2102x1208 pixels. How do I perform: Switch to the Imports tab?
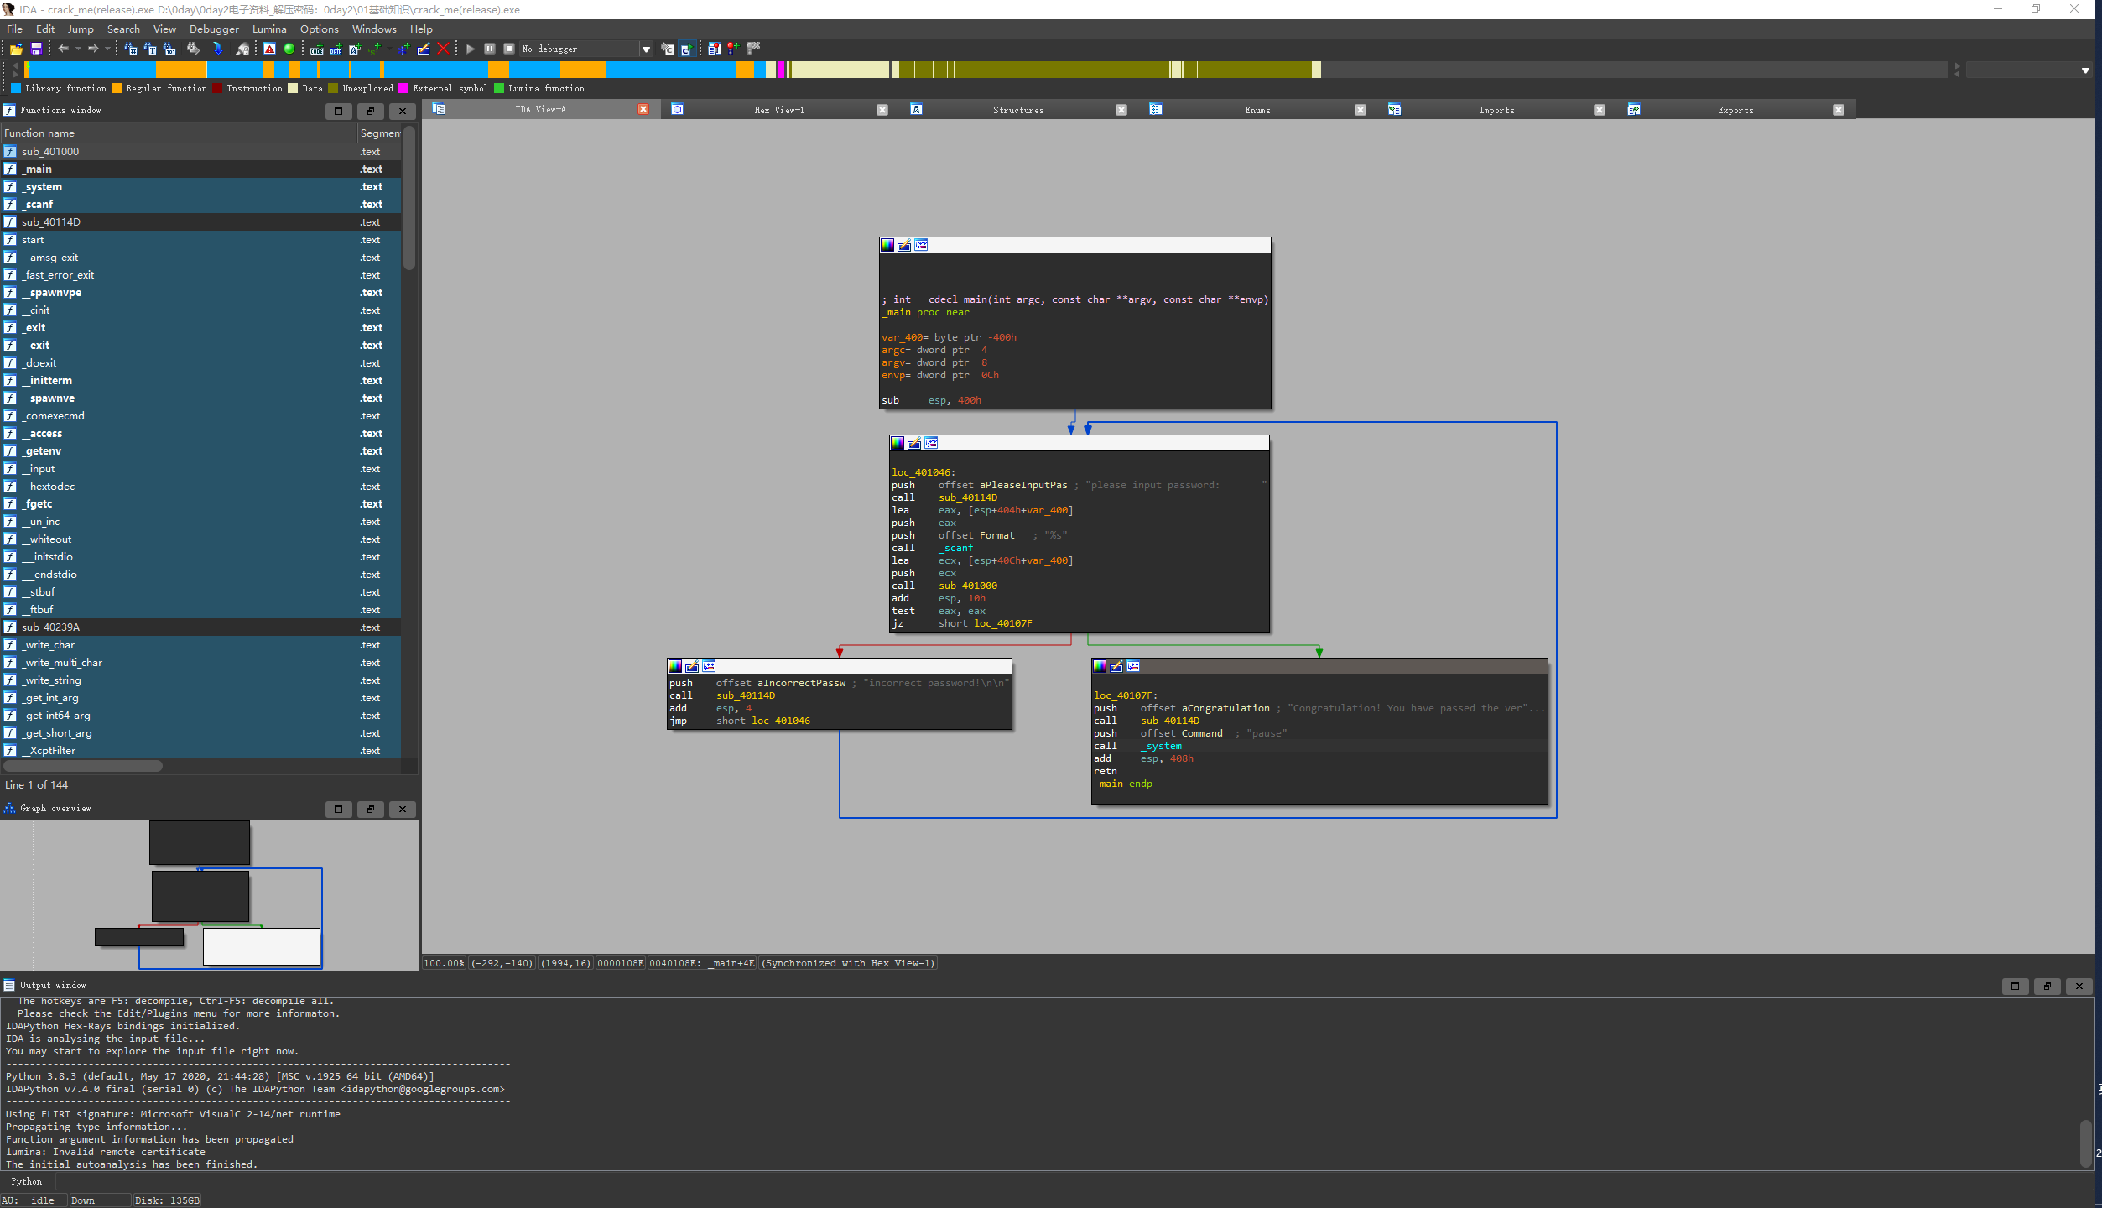coord(1496,110)
